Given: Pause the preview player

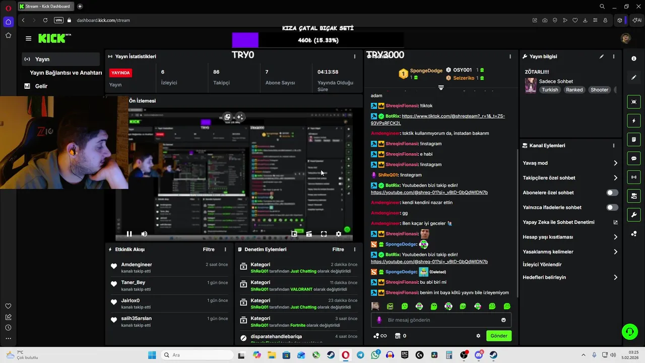Looking at the screenshot, I should coord(129,234).
